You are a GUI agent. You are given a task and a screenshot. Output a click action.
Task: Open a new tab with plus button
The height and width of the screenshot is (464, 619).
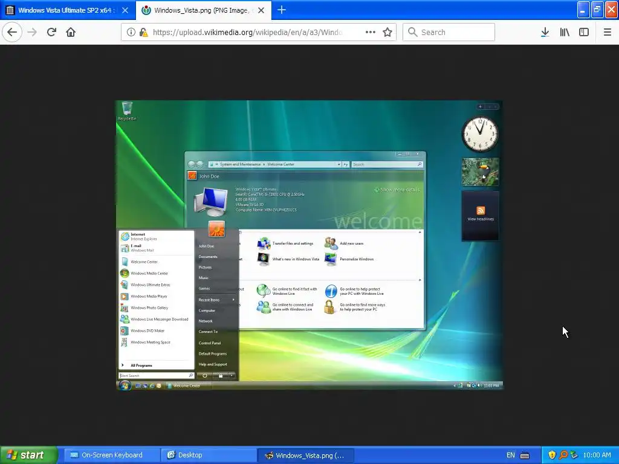point(282,10)
